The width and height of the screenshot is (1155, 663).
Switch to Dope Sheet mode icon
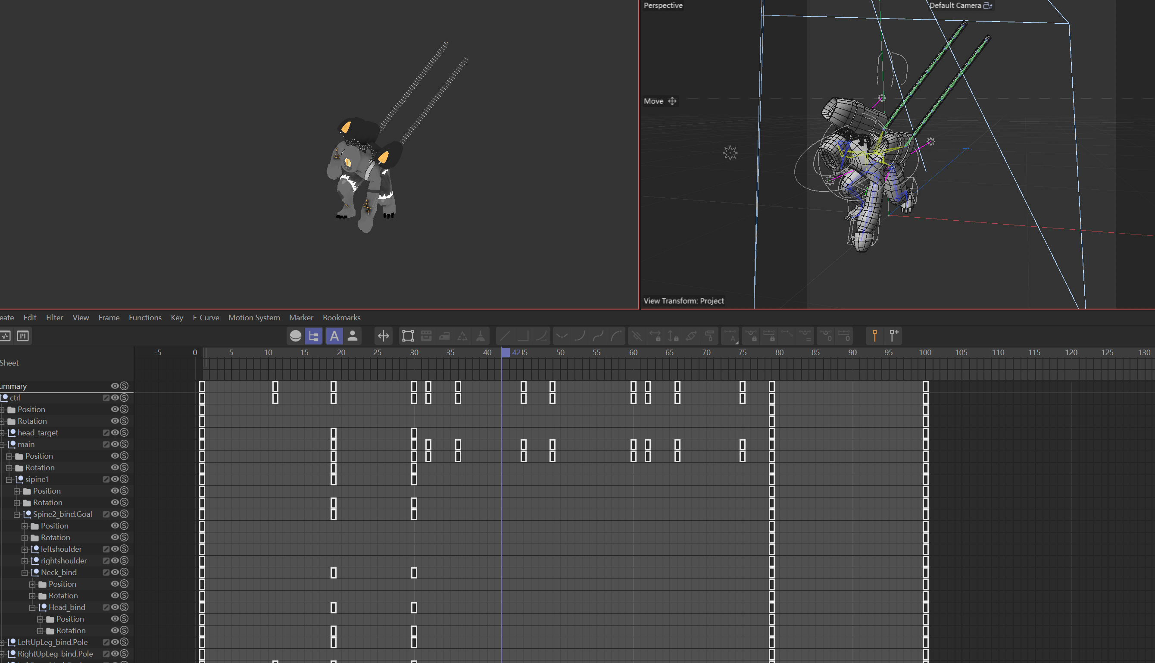pyautogui.click(x=23, y=336)
